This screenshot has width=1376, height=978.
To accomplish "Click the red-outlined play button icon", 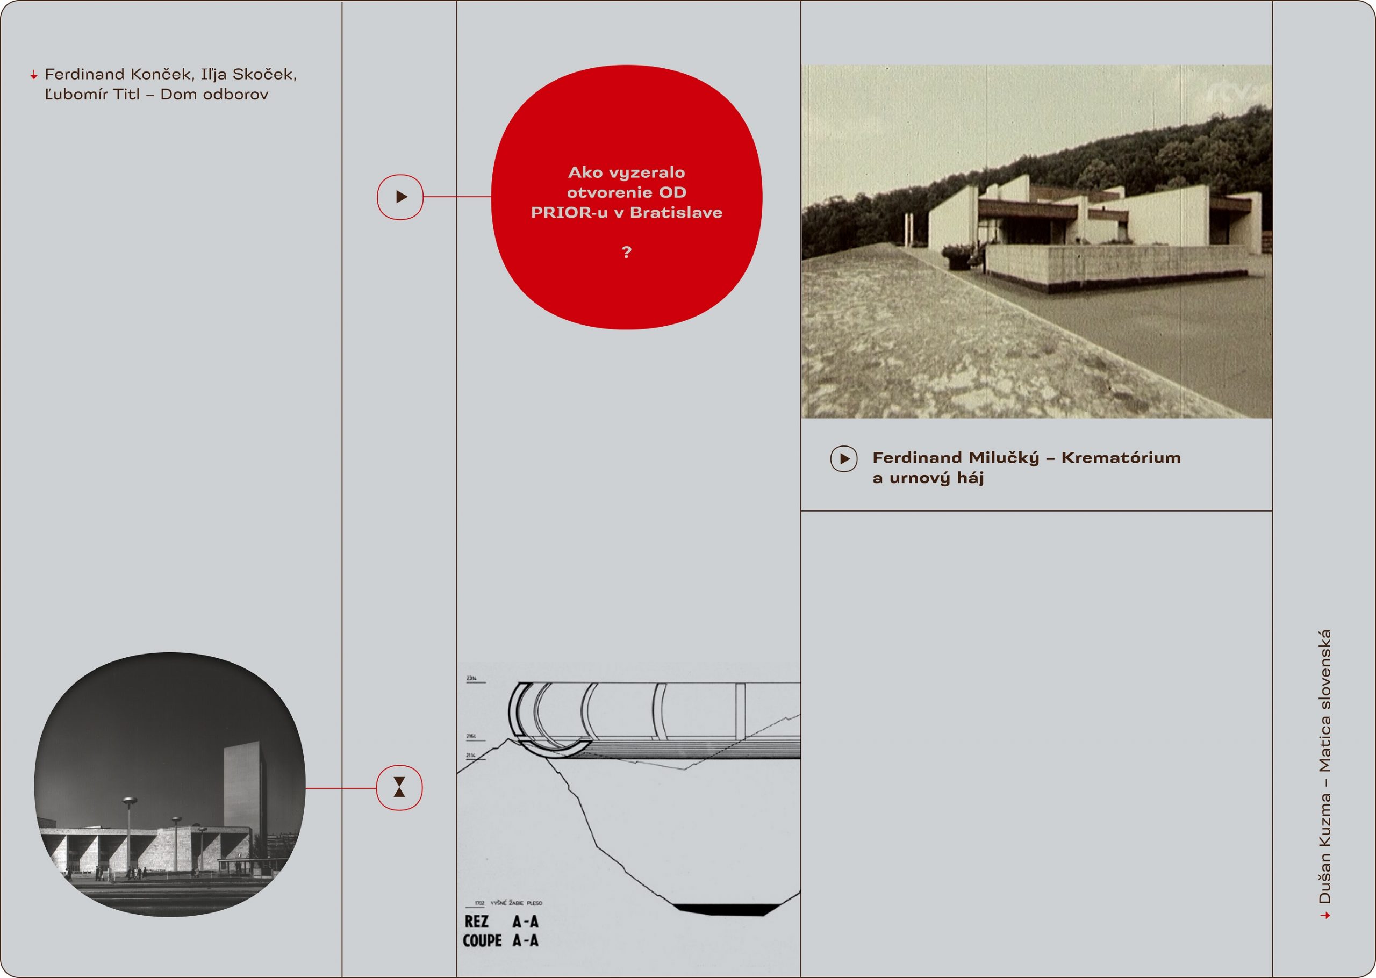I will [400, 197].
